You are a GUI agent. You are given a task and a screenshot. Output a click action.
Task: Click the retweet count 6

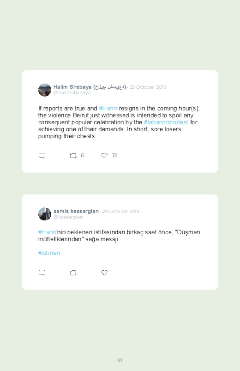[x=82, y=155]
